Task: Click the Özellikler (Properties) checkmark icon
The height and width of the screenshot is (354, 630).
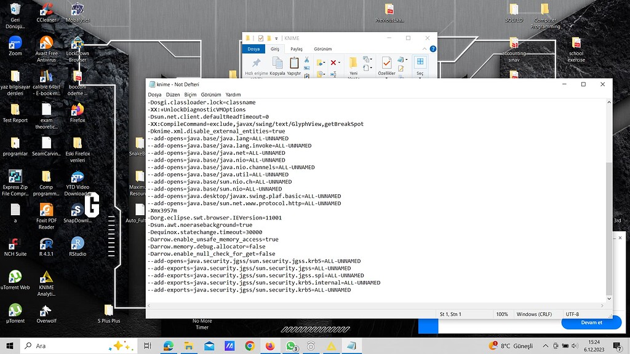Action: tap(386, 63)
